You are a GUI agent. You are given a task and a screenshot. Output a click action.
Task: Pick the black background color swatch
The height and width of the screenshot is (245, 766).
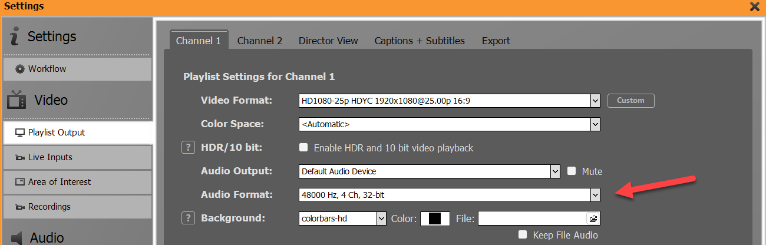click(435, 218)
